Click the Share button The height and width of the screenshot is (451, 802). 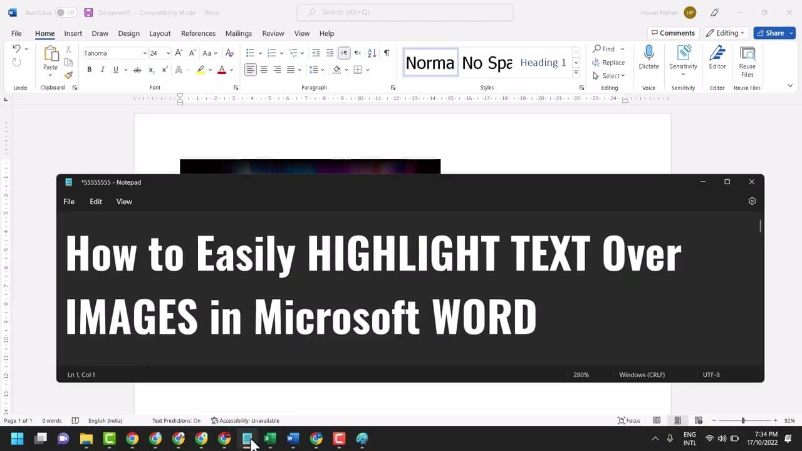click(x=774, y=33)
